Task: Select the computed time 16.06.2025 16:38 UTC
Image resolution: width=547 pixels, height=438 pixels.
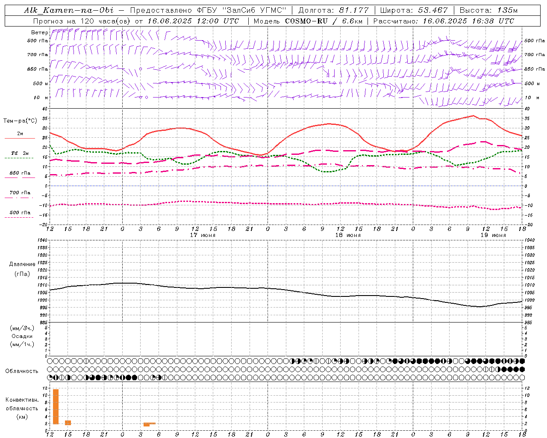Action: pos(468,21)
